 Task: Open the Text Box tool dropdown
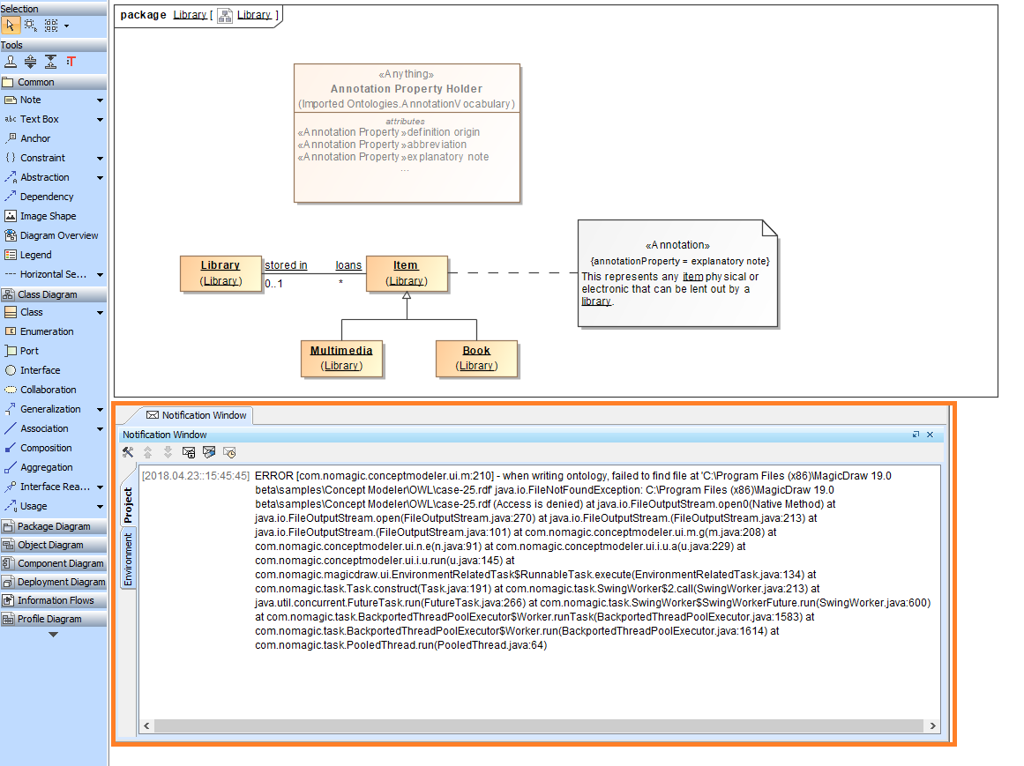[100, 119]
